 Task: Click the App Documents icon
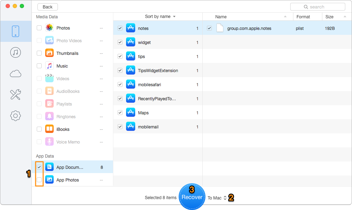(x=49, y=167)
